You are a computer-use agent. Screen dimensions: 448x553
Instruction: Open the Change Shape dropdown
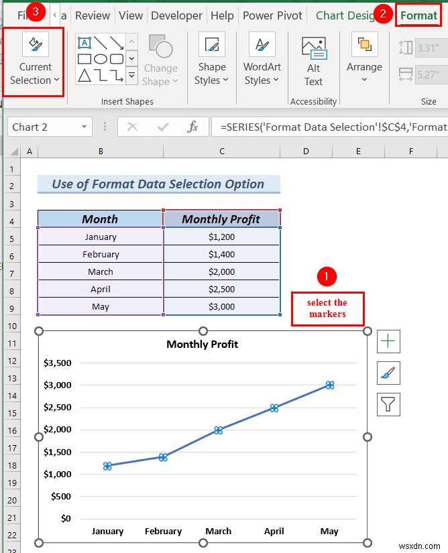(160, 60)
